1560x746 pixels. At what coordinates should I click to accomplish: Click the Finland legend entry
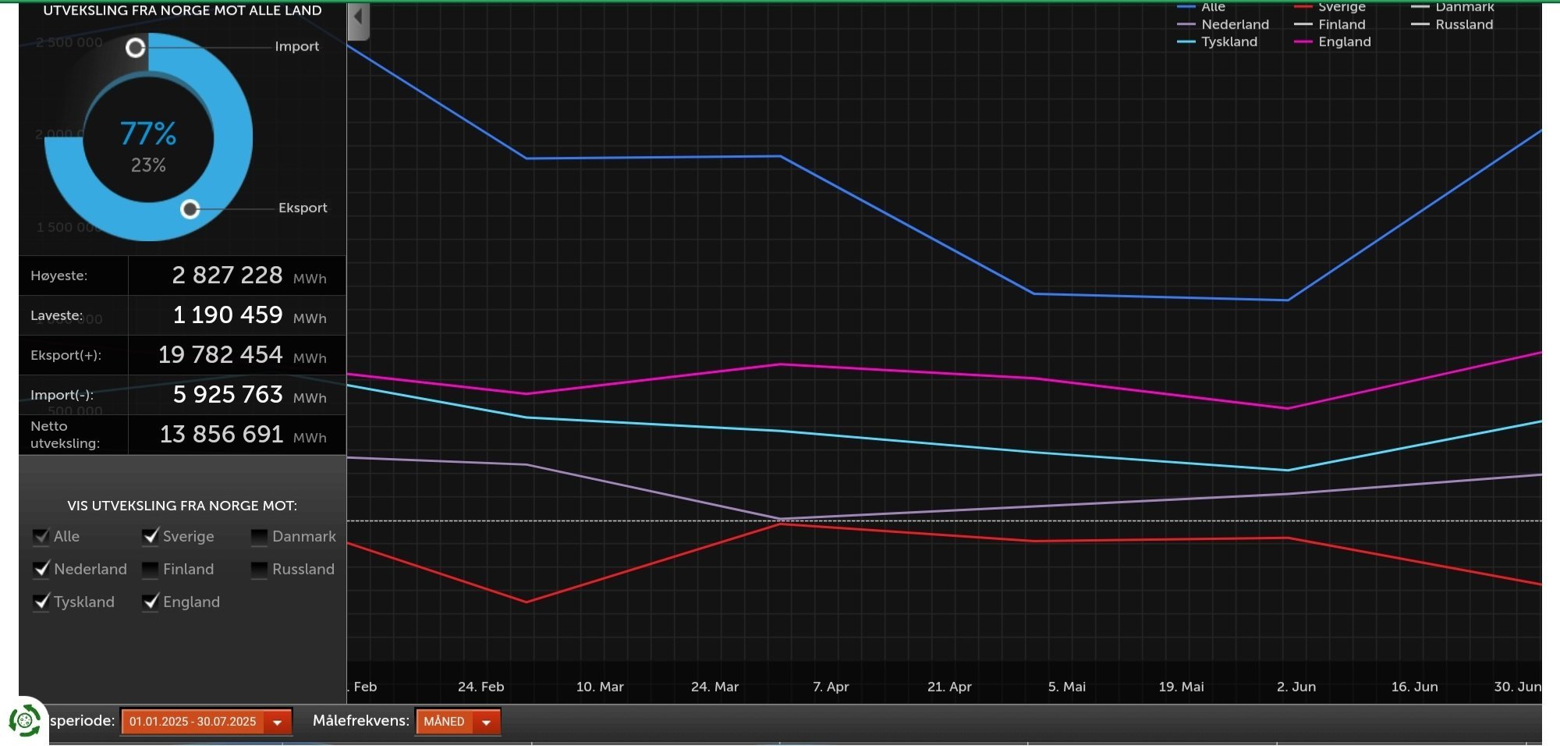click(1330, 25)
